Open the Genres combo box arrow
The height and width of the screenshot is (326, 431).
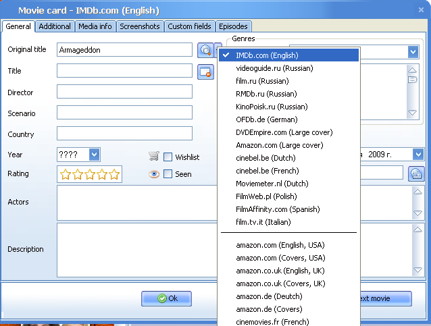pos(413,51)
